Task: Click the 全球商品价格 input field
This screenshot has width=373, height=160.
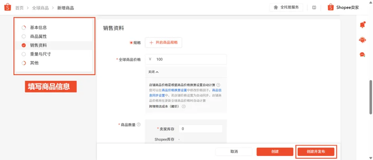Action: (x=186, y=59)
